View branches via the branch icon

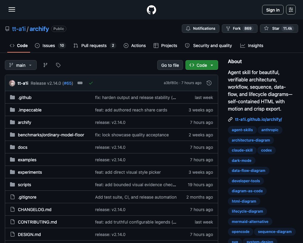coord(45,65)
